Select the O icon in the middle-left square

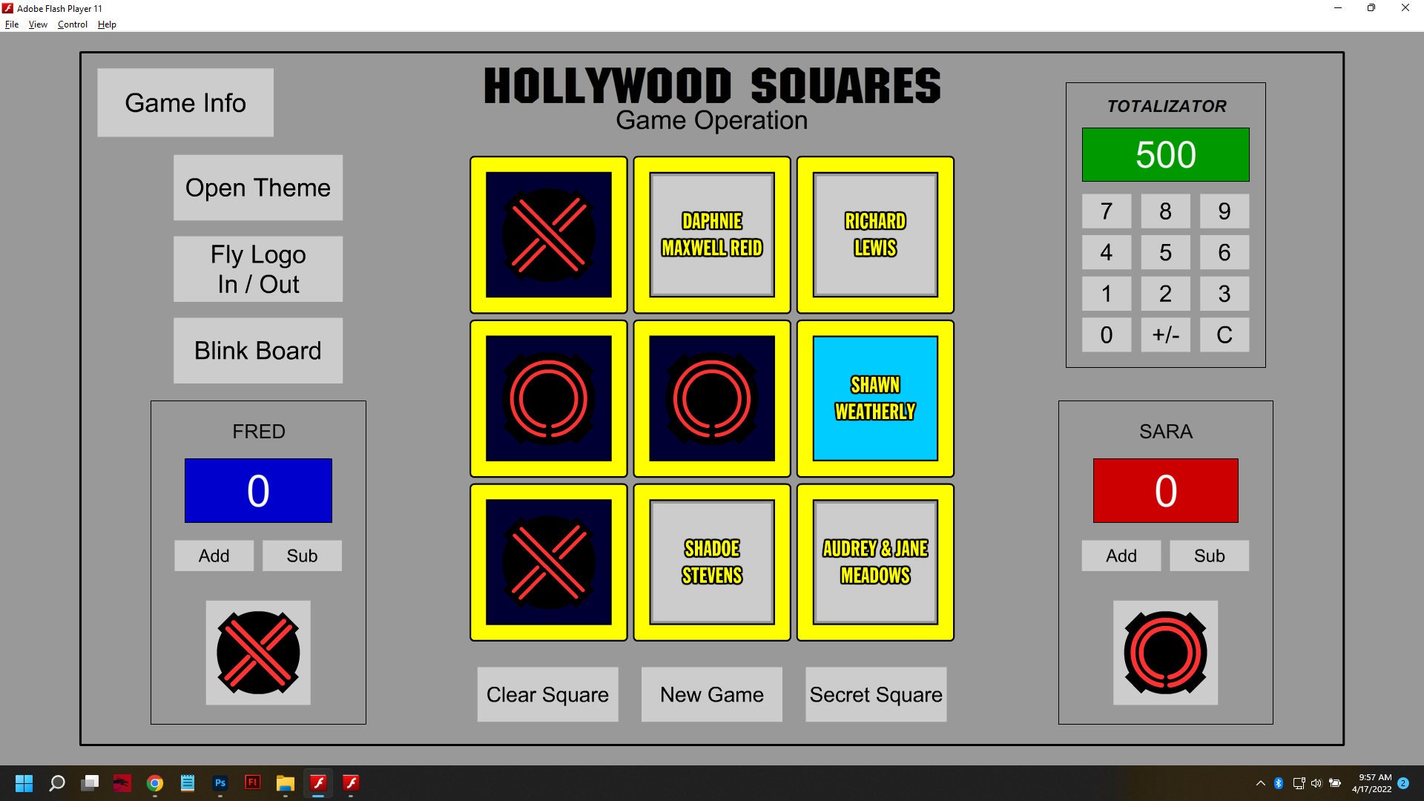(x=548, y=399)
